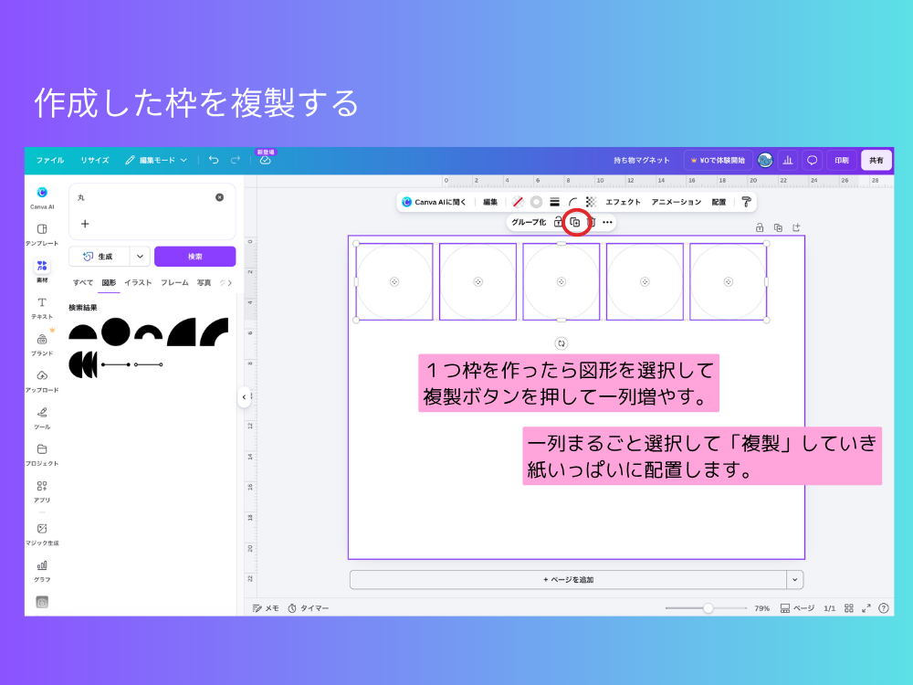Open the grid view icon in the status bar
This screenshot has width=913, height=685.
pyautogui.click(x=849, y=608)
